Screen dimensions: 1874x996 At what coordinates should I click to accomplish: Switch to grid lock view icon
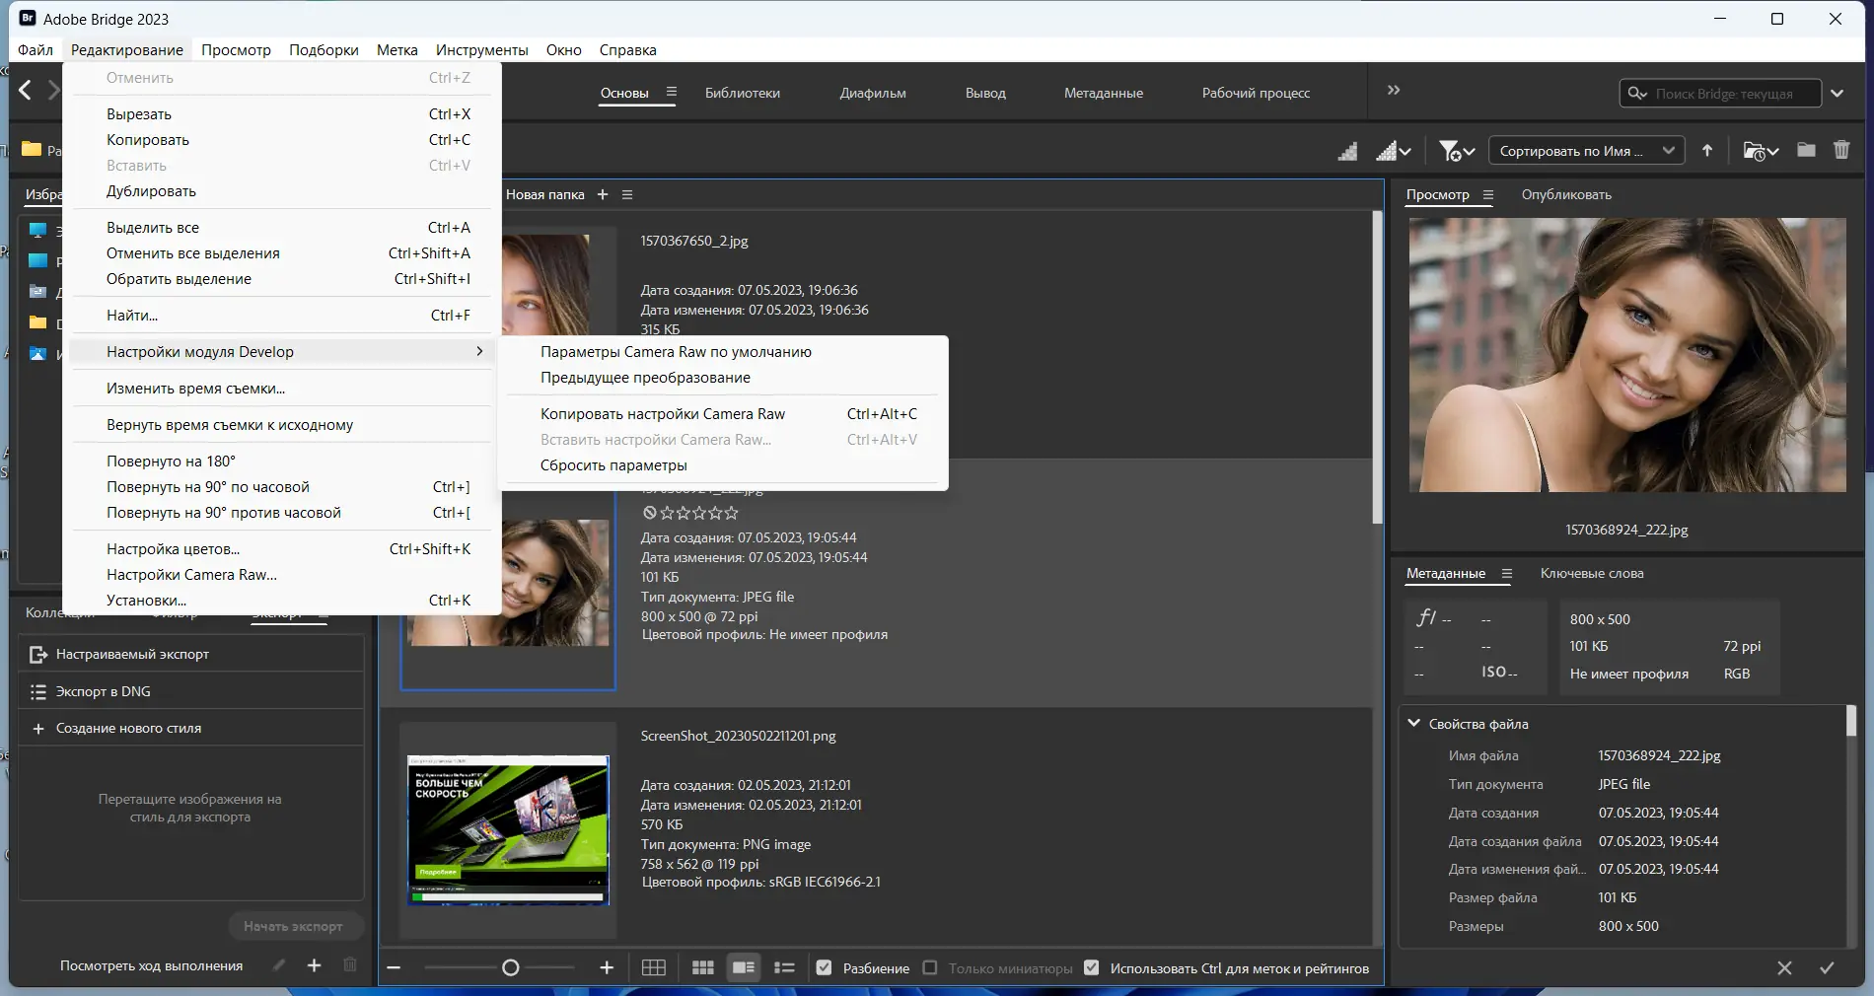pyautogui.click(x=653, y=967)
